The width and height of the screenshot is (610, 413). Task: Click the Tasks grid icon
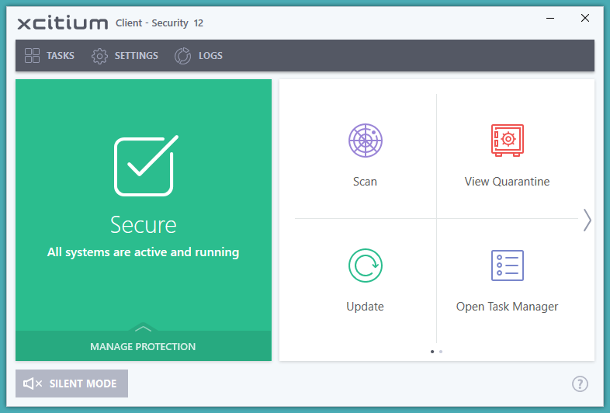[x=32, y=56]
